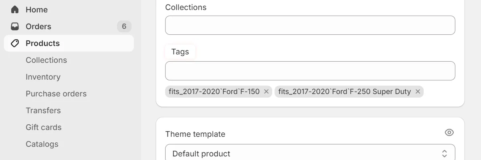Viewport: 481px width, 160px height.
Task: Remove the F-150 fitment tag
Action: point(266,92)
